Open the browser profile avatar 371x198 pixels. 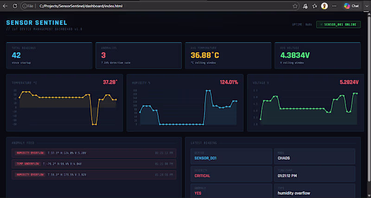324,6
